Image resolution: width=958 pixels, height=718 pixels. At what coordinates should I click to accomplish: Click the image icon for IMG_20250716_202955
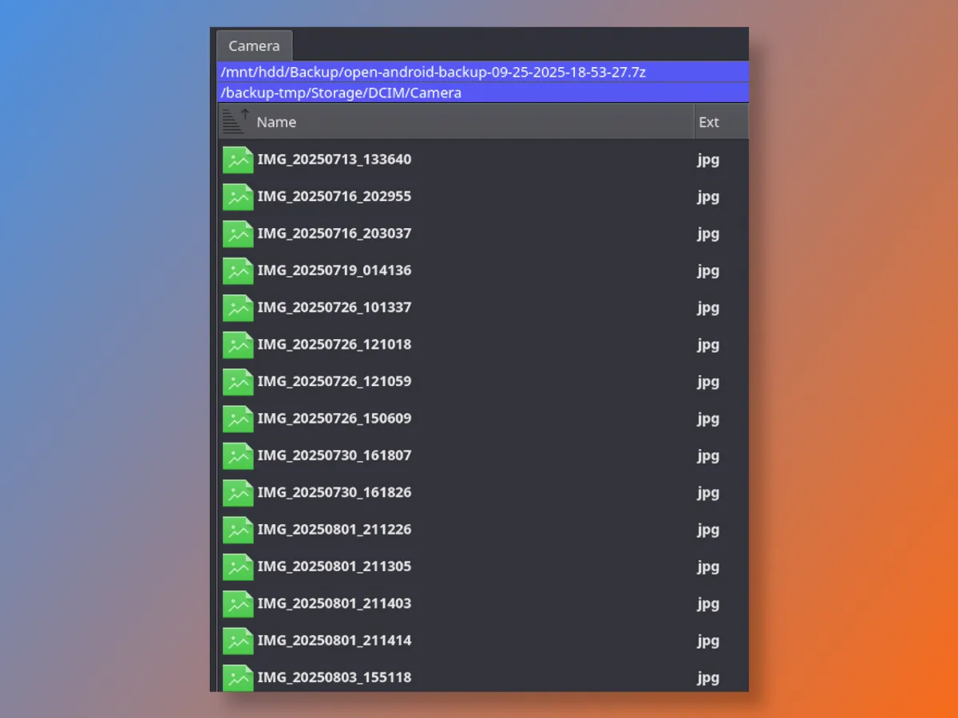click(x=237, y=196)
